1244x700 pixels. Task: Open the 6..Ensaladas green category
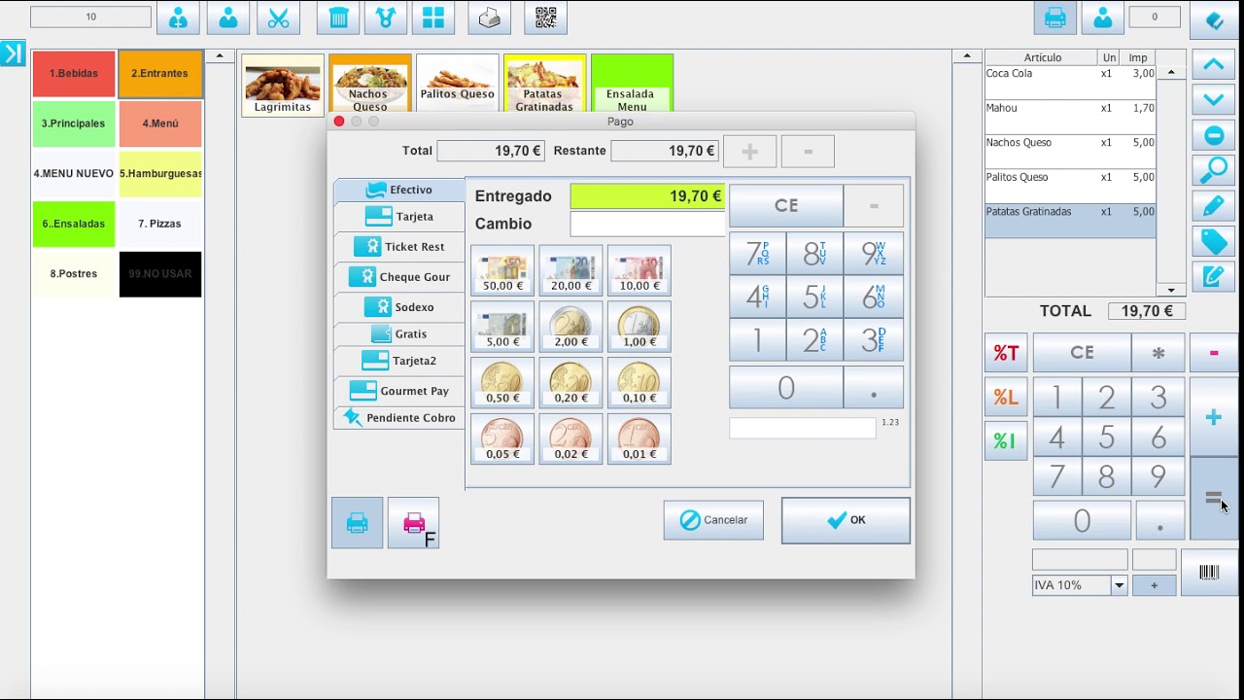click(74, 224)
